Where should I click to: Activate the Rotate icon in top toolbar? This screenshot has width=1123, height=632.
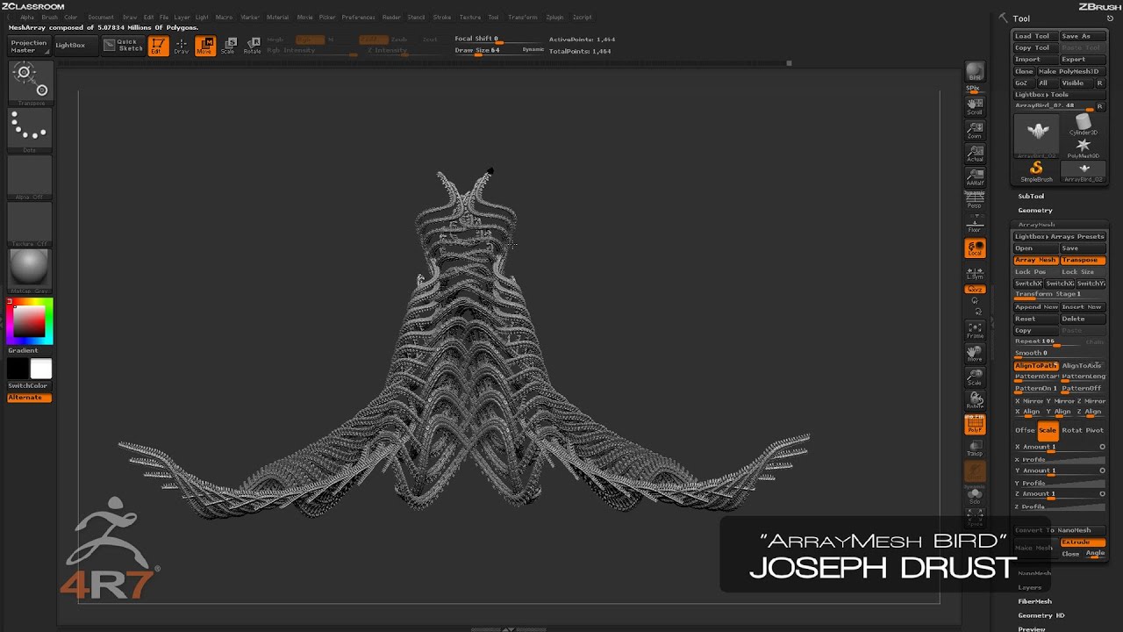click(x=252, y=46)
